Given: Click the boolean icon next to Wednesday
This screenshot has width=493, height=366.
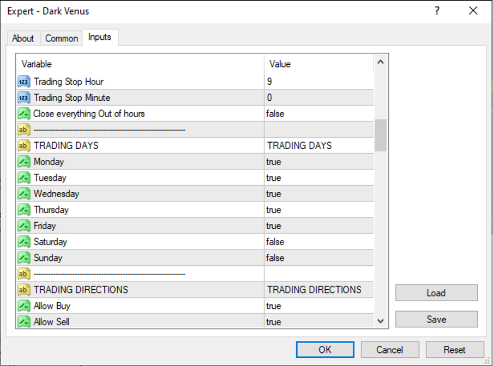Looking at the screenshot, I should [x=24, y=194].
